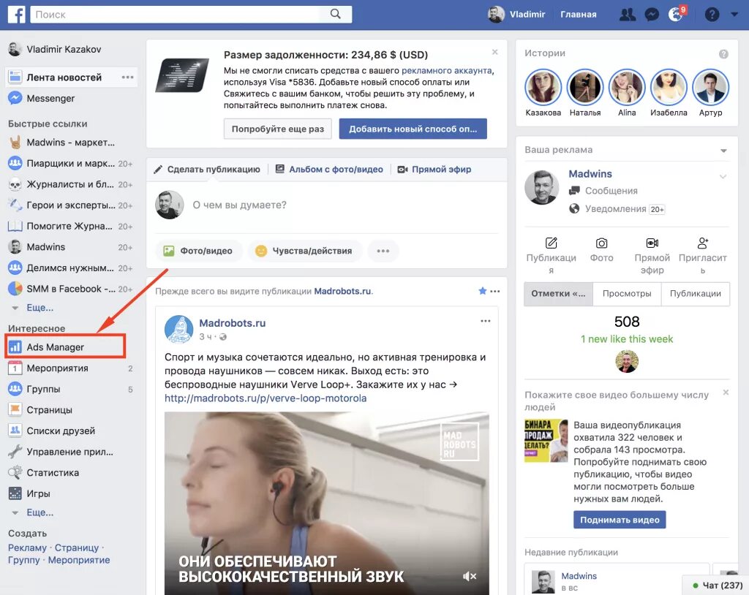
Task: Open Казакова story
Action: [x=543, y=93]
